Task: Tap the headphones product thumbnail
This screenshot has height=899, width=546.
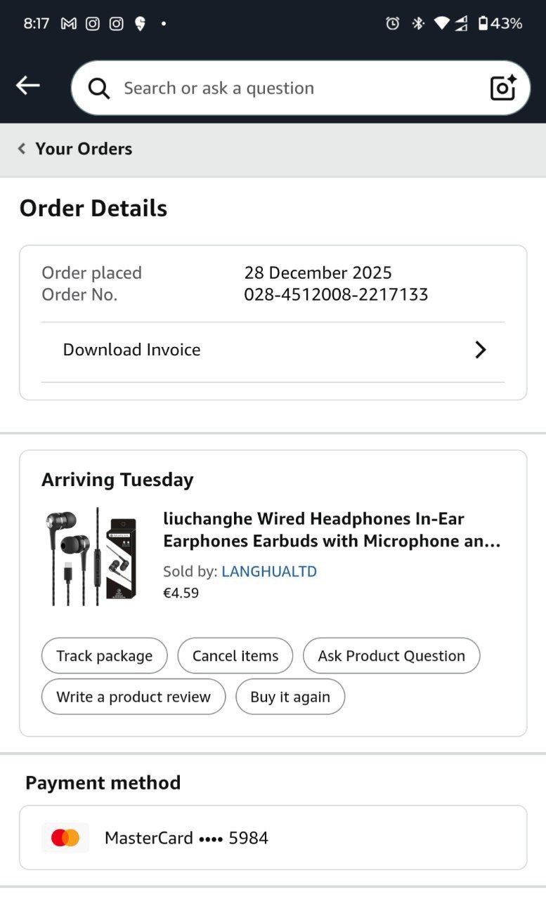Action: click(x=92, y=557)
